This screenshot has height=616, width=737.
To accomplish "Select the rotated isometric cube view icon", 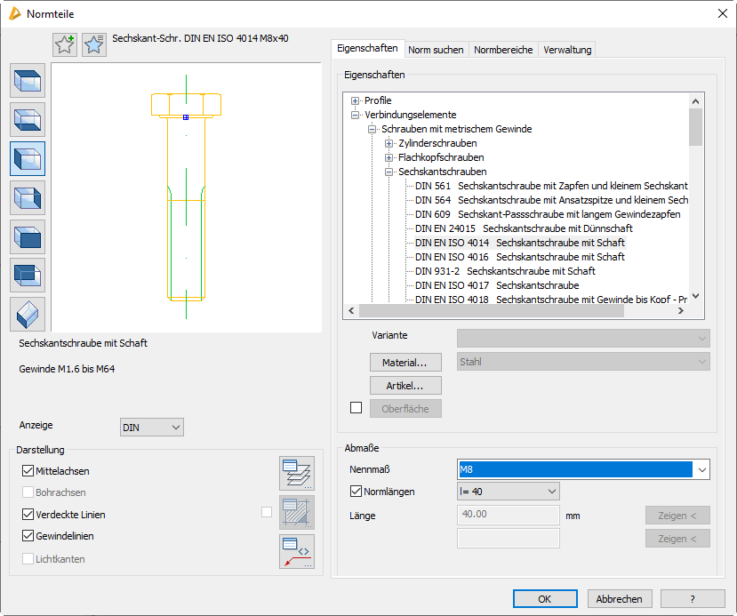I will 28,314.
